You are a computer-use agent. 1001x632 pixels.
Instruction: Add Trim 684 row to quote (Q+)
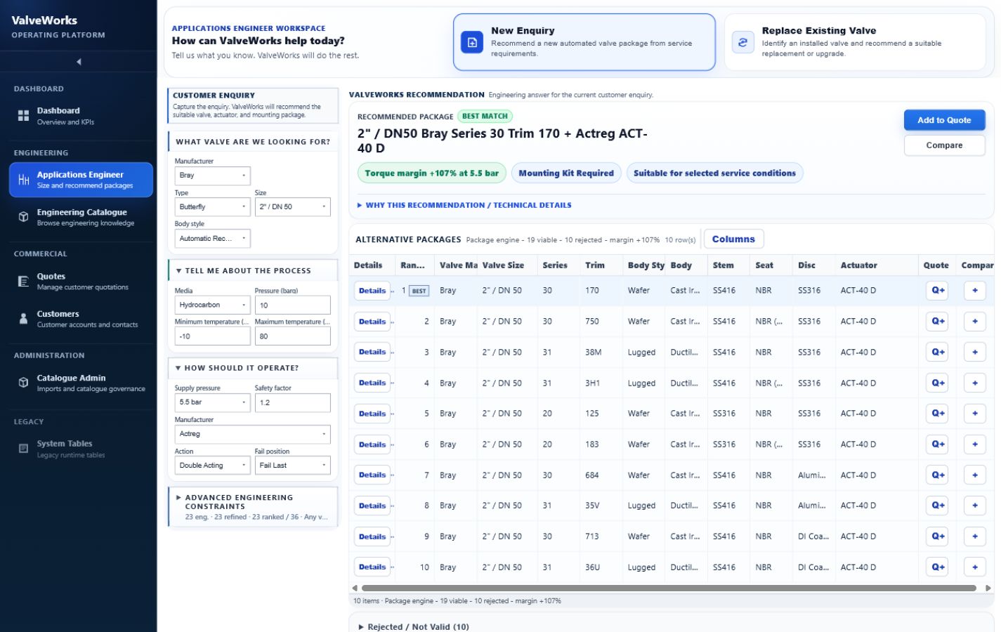[x=938, y=475]
